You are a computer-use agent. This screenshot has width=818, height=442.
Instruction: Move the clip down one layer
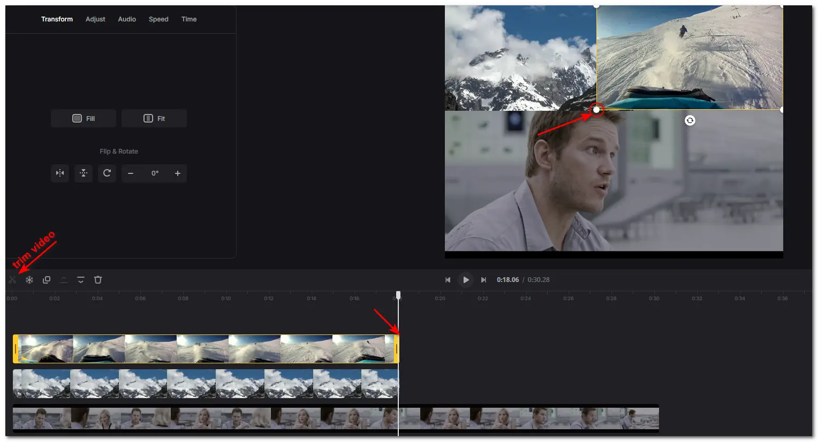[81, 280]
